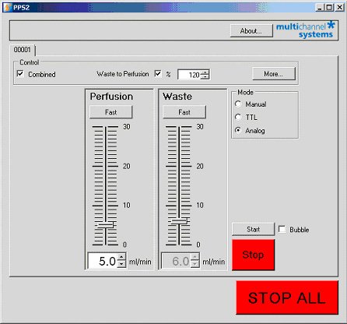Toggle the Bubble checkbox

tap(282, 229)
